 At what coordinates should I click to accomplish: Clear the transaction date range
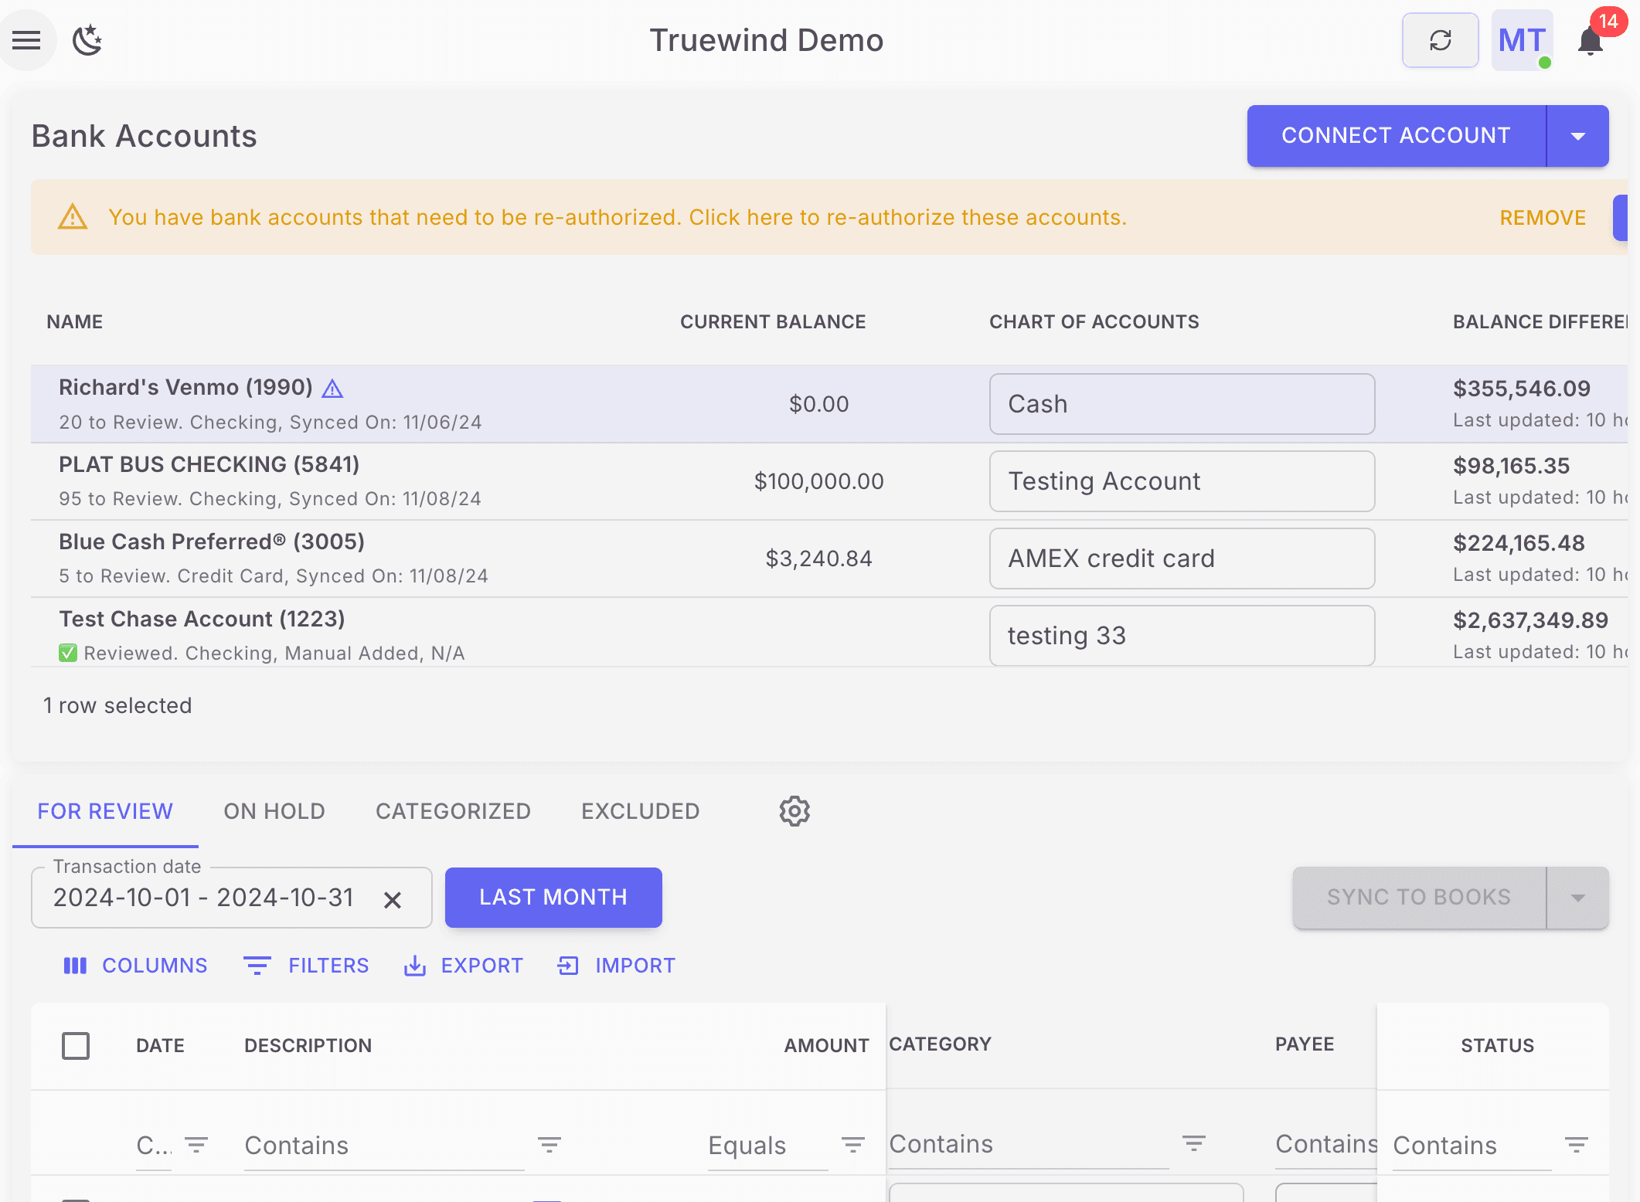point(393,899)
